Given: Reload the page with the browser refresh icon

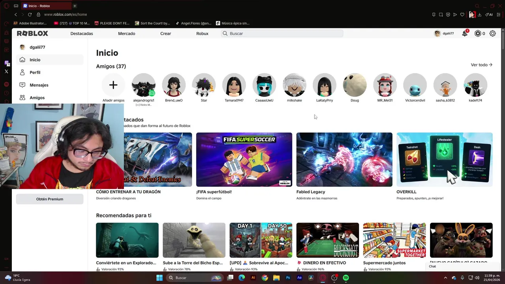Looking at the screenshot, I should click(x=30, y=15).
